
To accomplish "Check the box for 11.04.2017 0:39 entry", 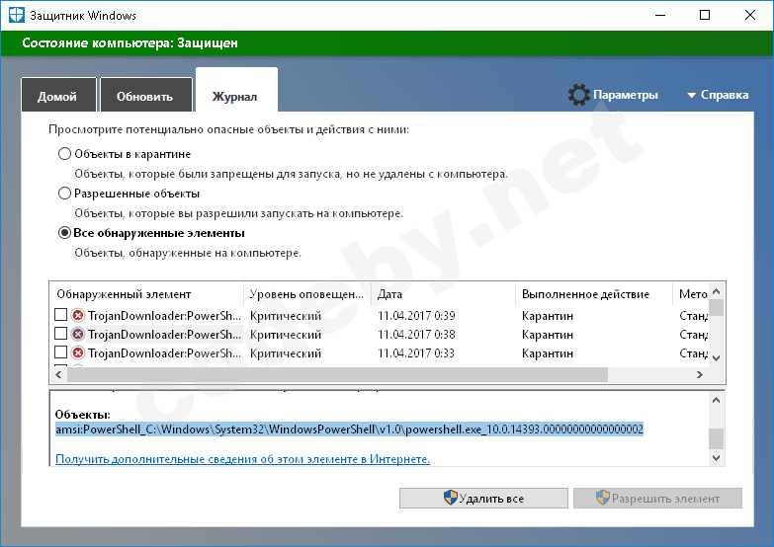I will pyautogui.click(x=60, y=315).
